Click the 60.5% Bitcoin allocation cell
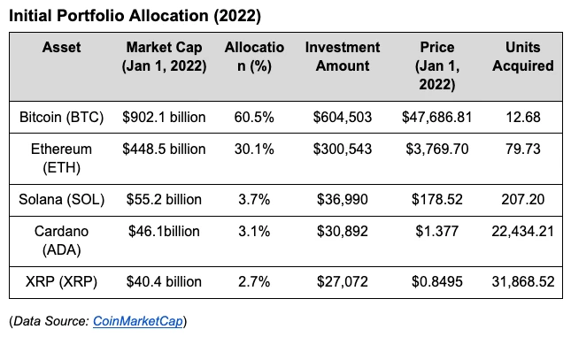This screenshot has width=571, height=337. tap(254, 117)
